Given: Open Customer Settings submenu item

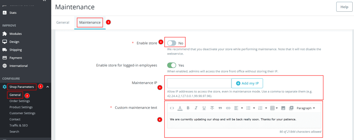Looking at the screenshot, I should point(22,113).
